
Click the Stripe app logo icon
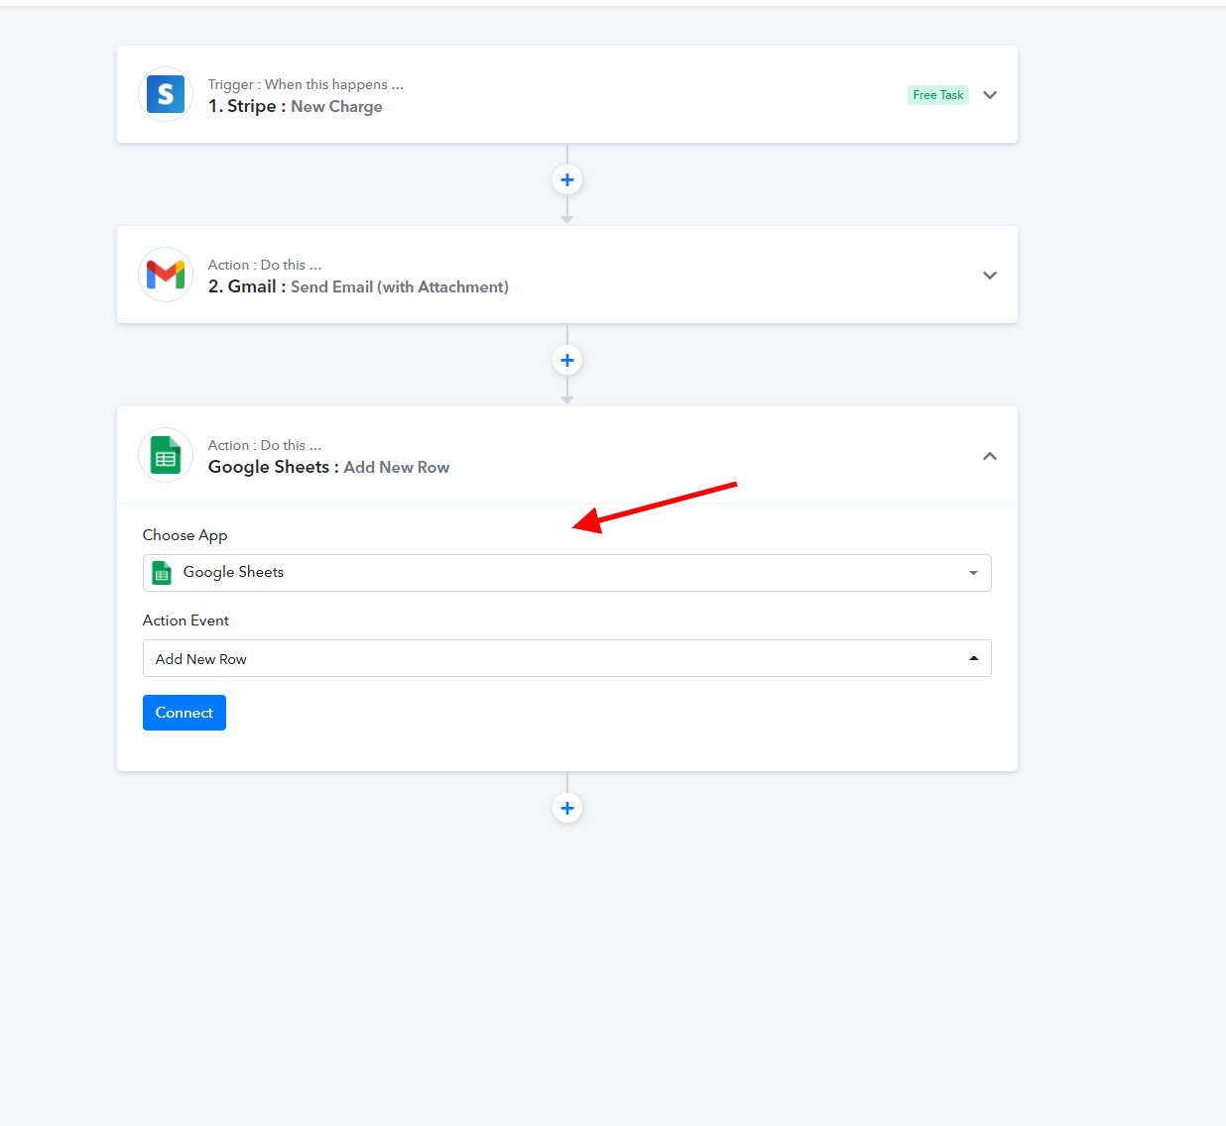[x=166, y=94]
